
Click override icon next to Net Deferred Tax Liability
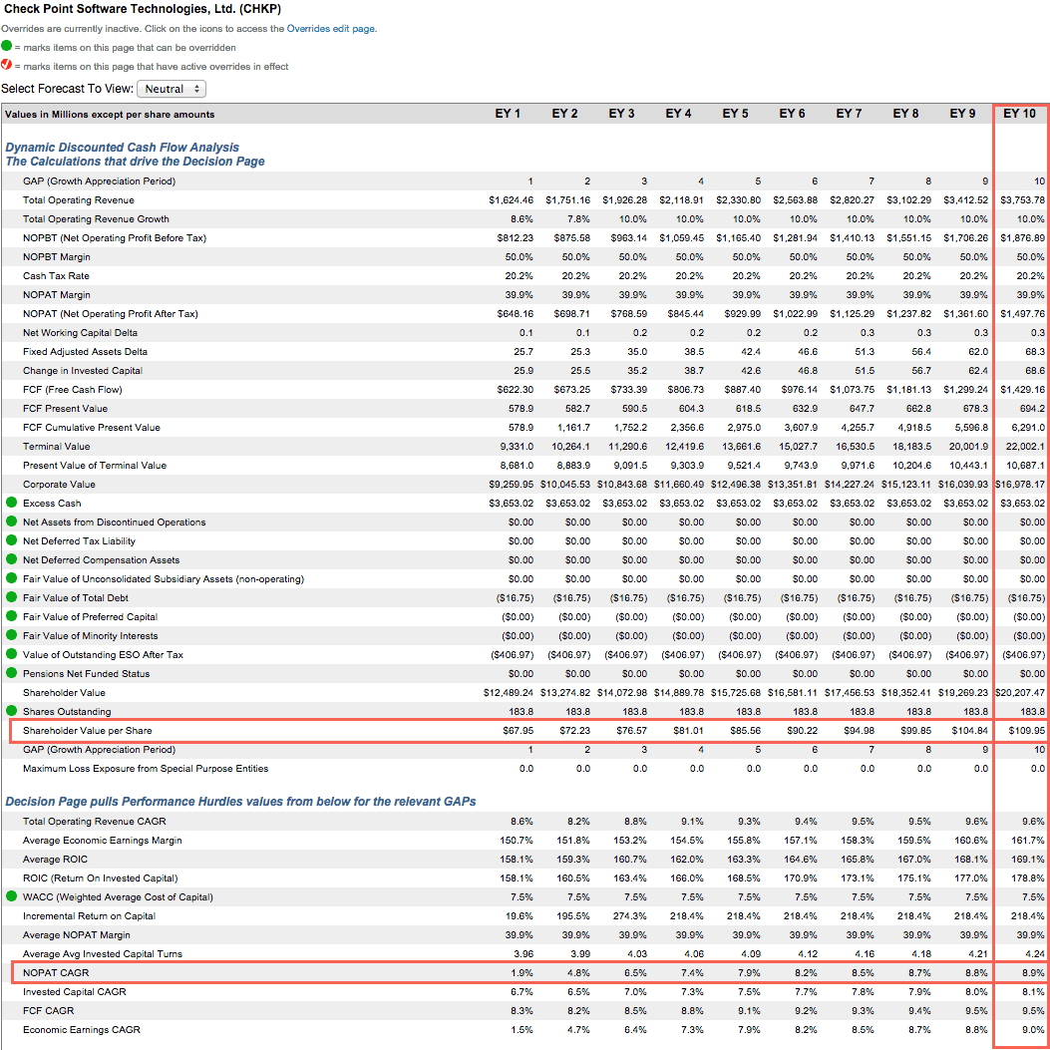[11, 540]
